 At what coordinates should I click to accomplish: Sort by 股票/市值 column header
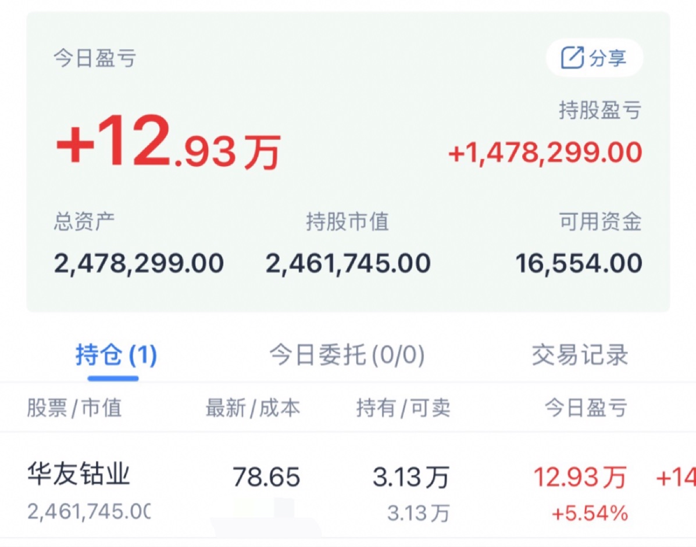[74, 408]
